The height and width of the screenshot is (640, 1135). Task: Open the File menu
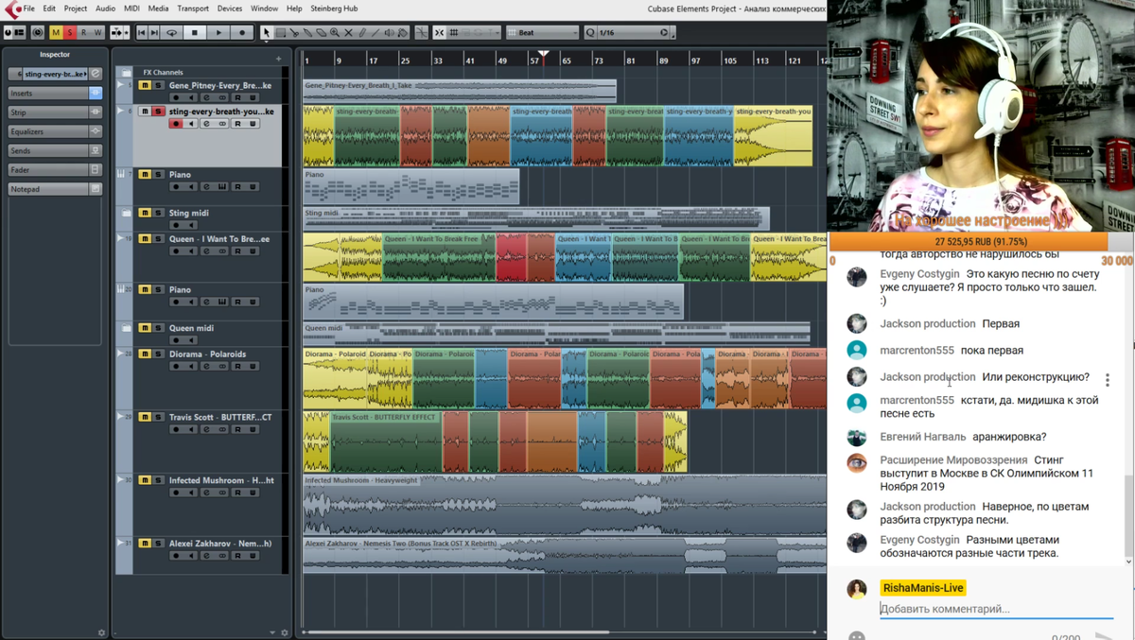29,9
